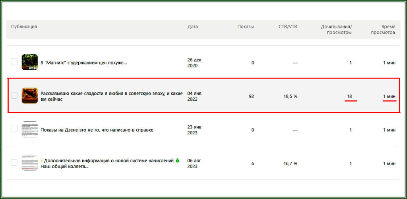Click the money bag emoji in the article title
This screenshot has height=199, width=407.
click(177, 161)
